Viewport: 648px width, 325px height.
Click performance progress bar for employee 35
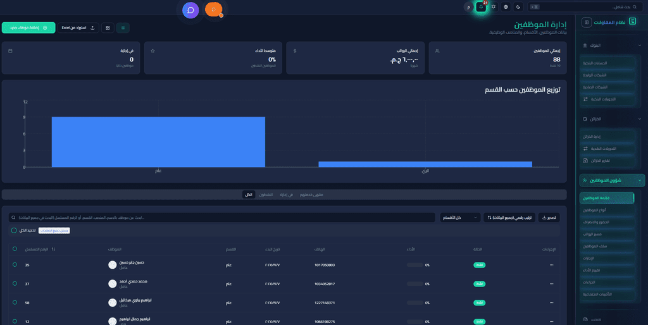pyautogui.click(x=415, y=265)
